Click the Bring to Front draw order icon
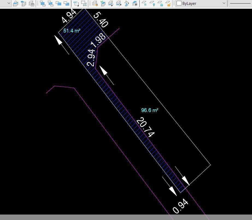Viewport: 252px width, 220px height. (x=43, y=4)
